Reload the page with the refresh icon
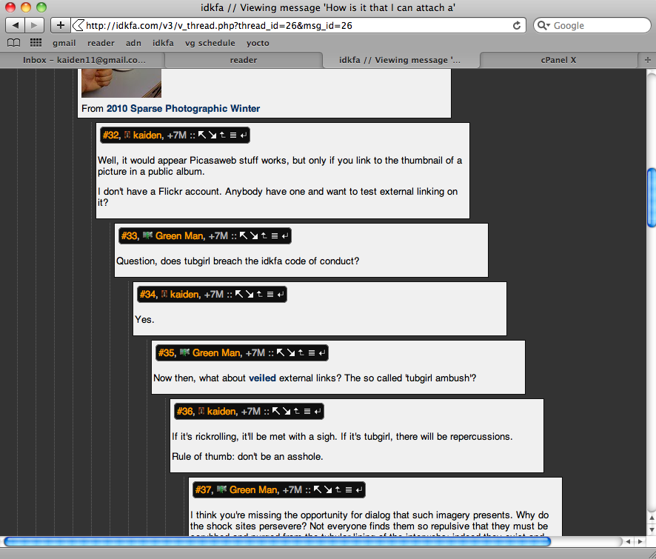This screenshot has height=559, width=656. point(517,25)
